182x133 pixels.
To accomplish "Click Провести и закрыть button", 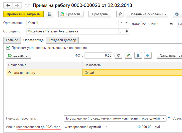I will tap(23, 14).
